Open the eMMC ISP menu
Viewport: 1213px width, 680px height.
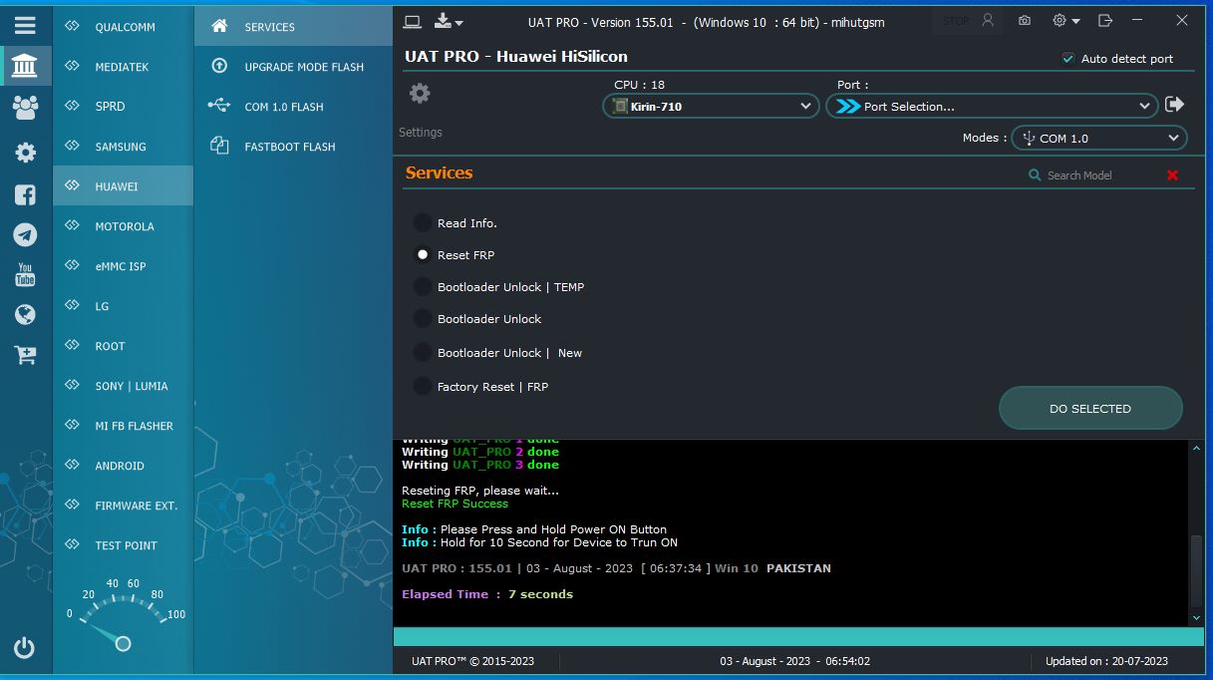pyautogui.click(x=124, y=266)
